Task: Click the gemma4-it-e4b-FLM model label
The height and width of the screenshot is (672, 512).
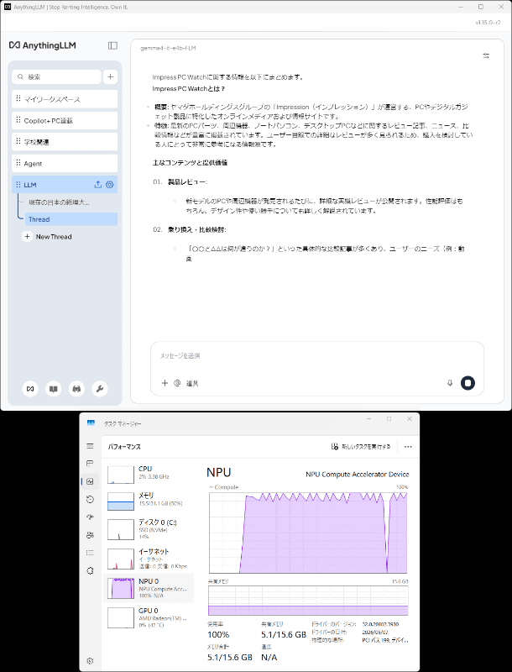Action: 168,48
